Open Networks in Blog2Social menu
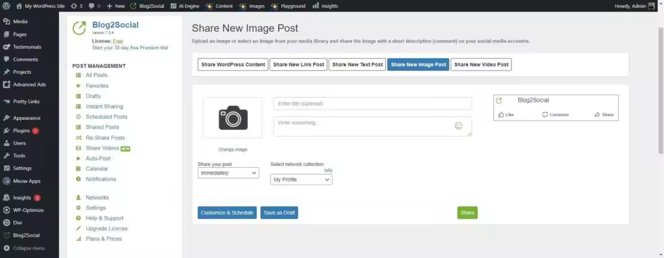Image resolution: width=664 pixels, height=258 pixels. [97, 198]
